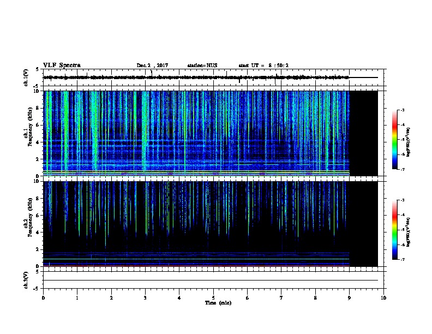This screenshot has height=334, width=432.
Task: Select the date text "Dec. 2, 2017"
Action: click(152, 65)
